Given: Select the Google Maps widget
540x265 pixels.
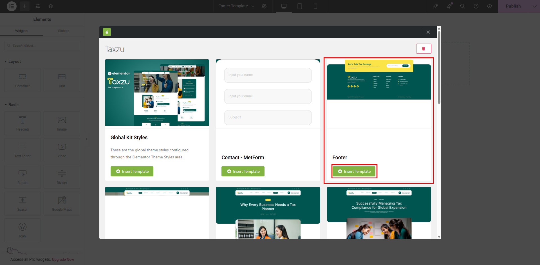Looking at the screenshot, I should [62, 203].
